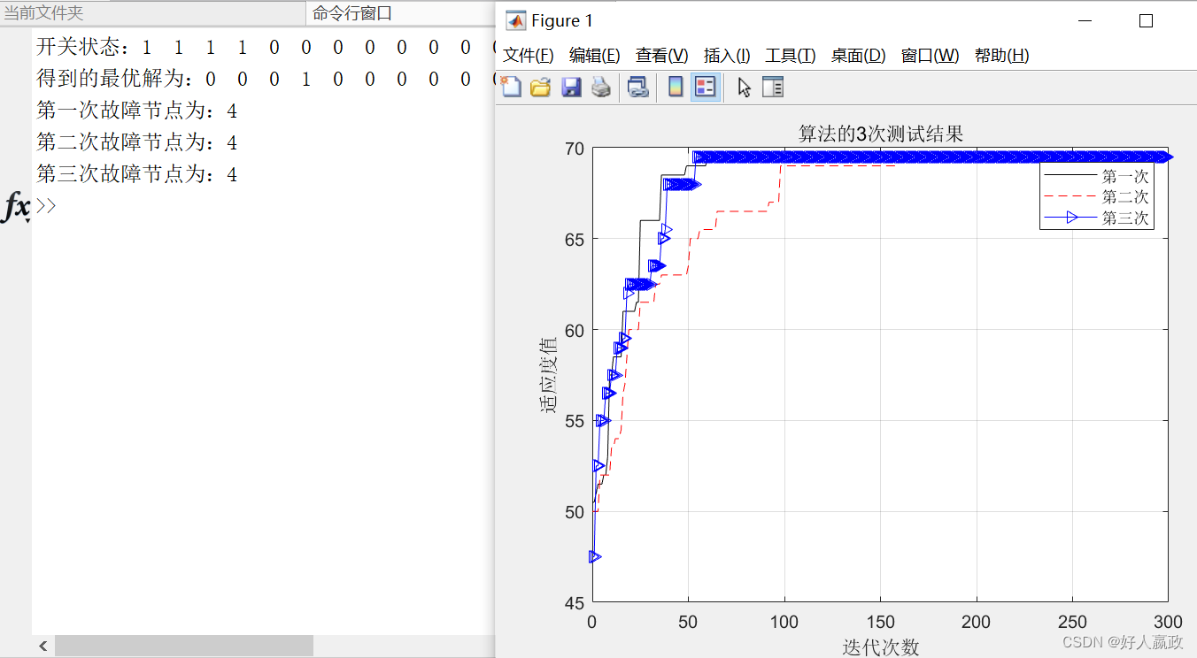Click the y-axis tick label 60

coord(575,330)
